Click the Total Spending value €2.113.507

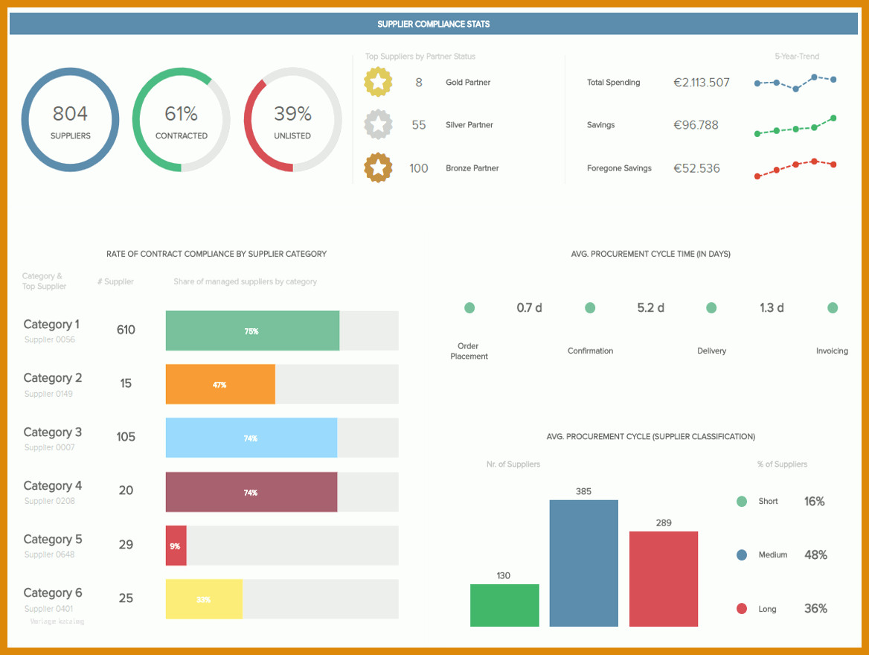tap(702, 83)
